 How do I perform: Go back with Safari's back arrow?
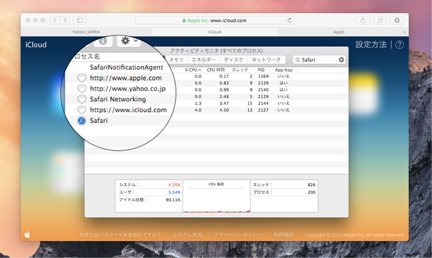tap(55, 20)
